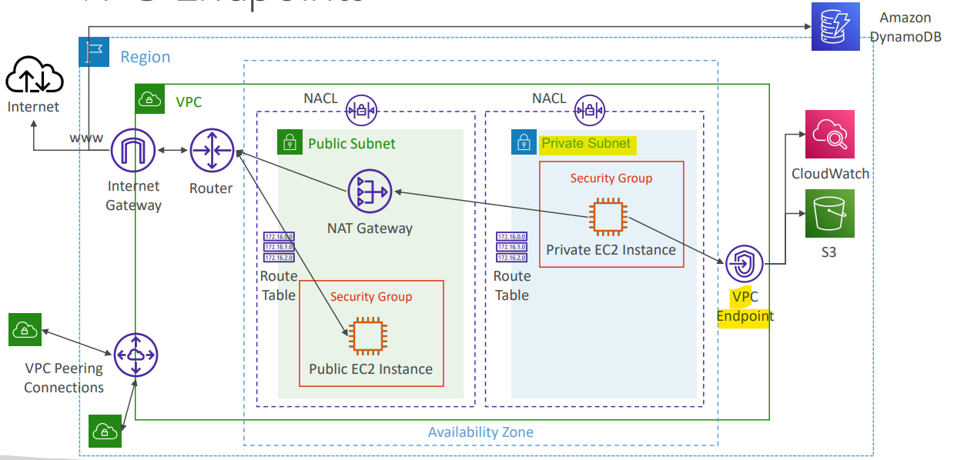
Task: Click the "NAT Gateway" label
Action: (370, 228)
